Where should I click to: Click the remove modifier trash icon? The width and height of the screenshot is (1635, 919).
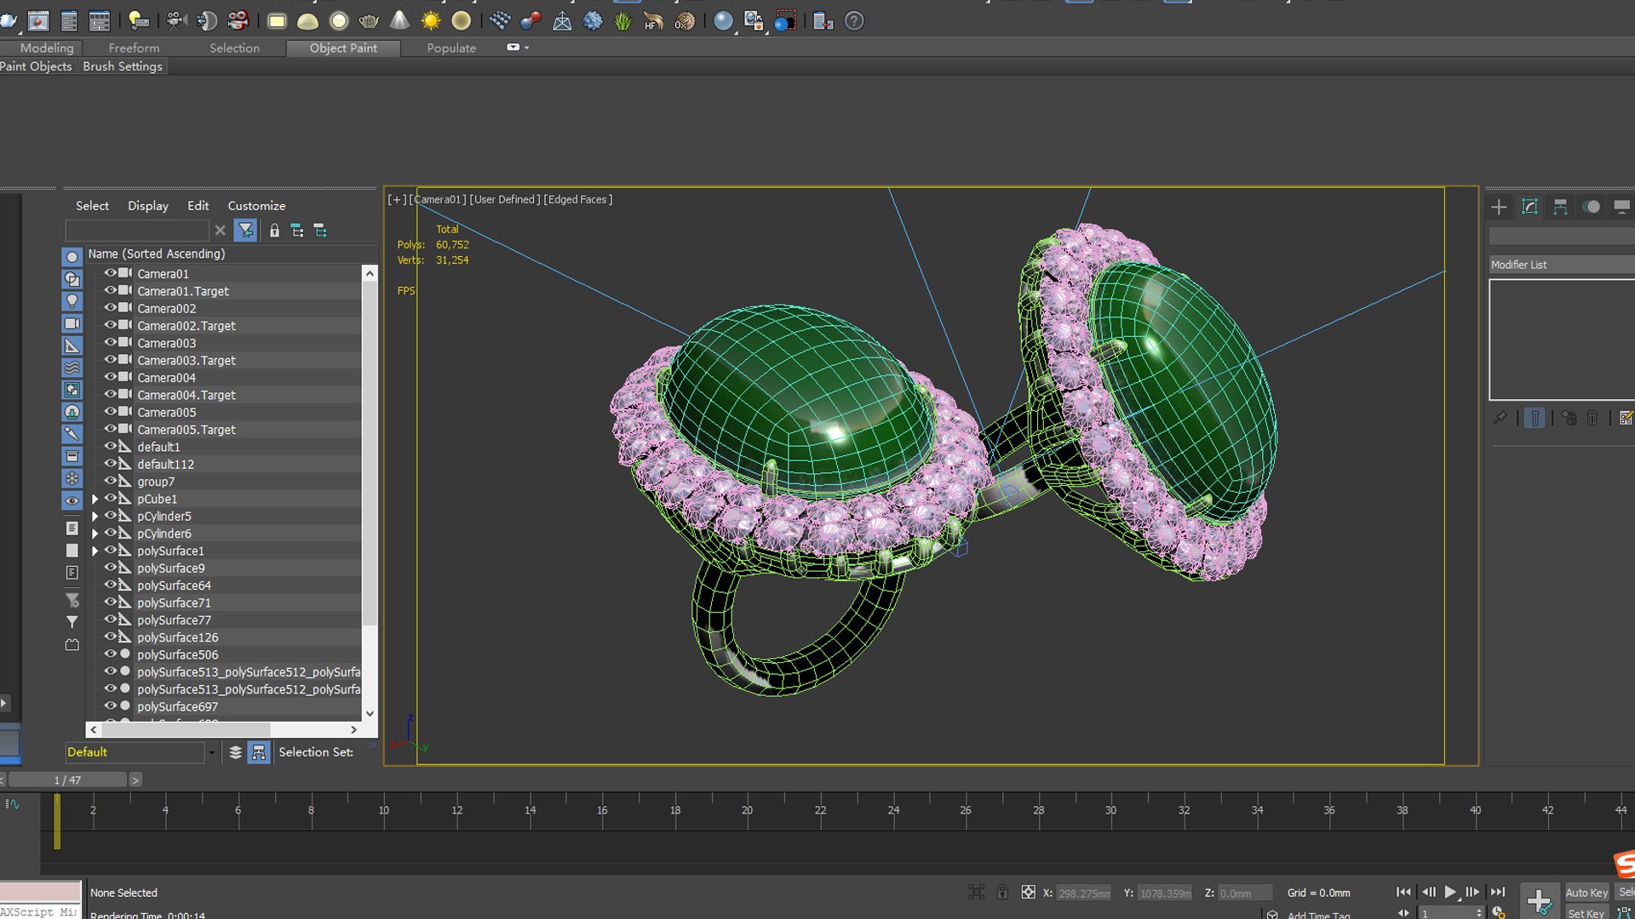point(1592,418)
